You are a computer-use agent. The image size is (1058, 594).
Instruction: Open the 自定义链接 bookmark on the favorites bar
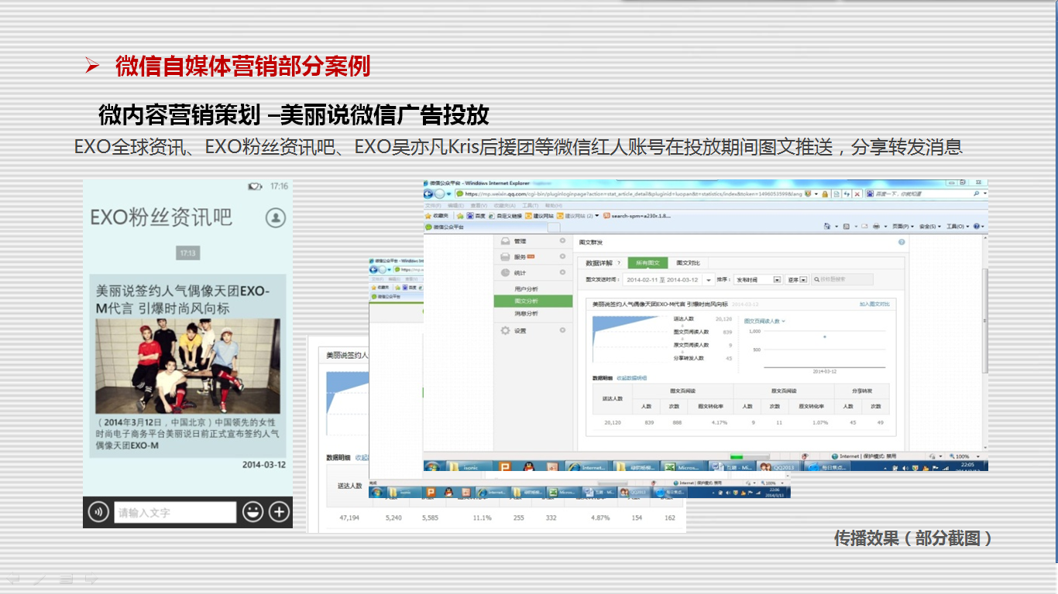tap(507, 216)
